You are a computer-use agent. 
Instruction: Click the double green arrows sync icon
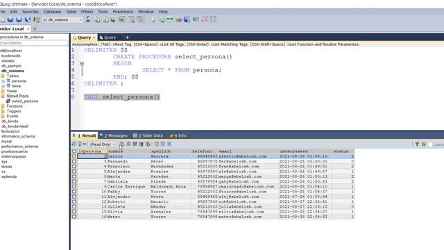170,19
